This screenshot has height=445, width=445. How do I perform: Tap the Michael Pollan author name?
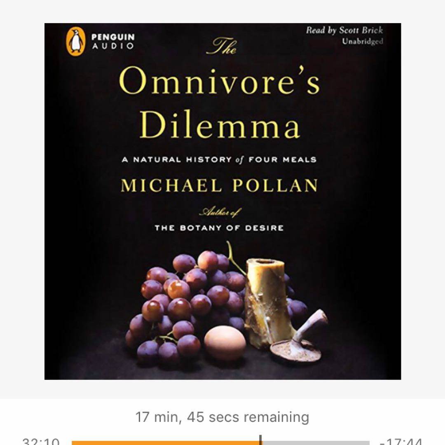coord(219,185)
